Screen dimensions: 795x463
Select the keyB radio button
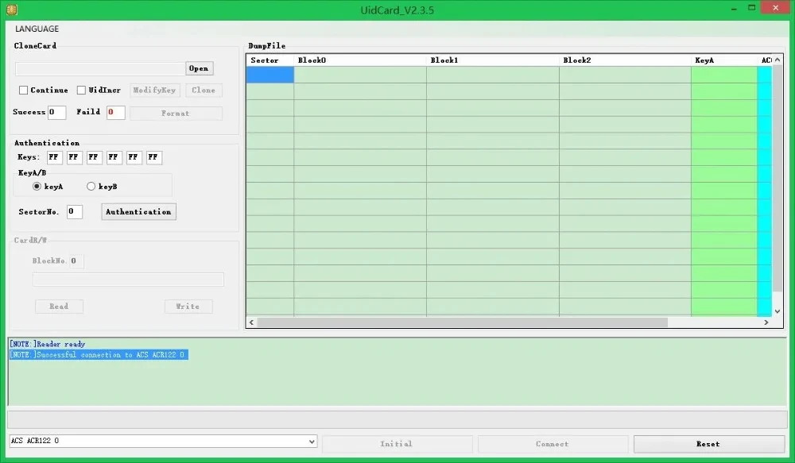(91, 187)
